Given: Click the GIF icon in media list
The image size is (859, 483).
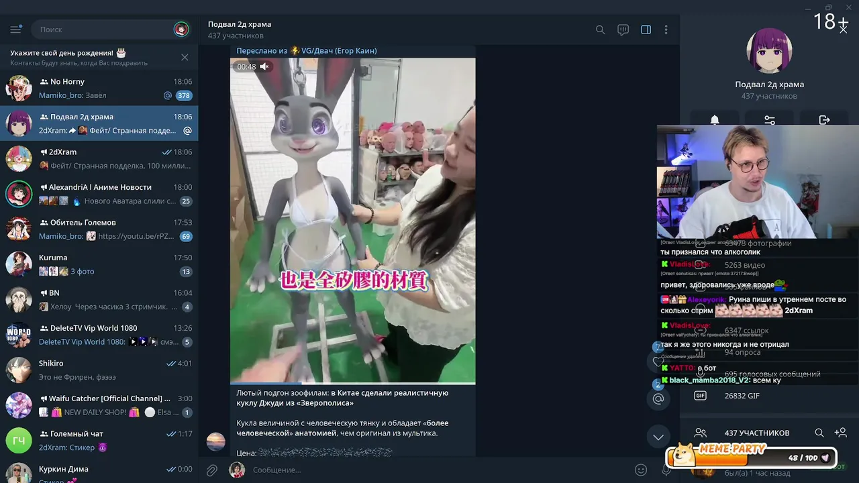Looking at the screenshot, I should tap(700, 396).
